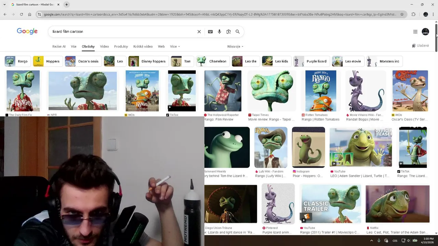Open a new browser tab

point(66,4)
